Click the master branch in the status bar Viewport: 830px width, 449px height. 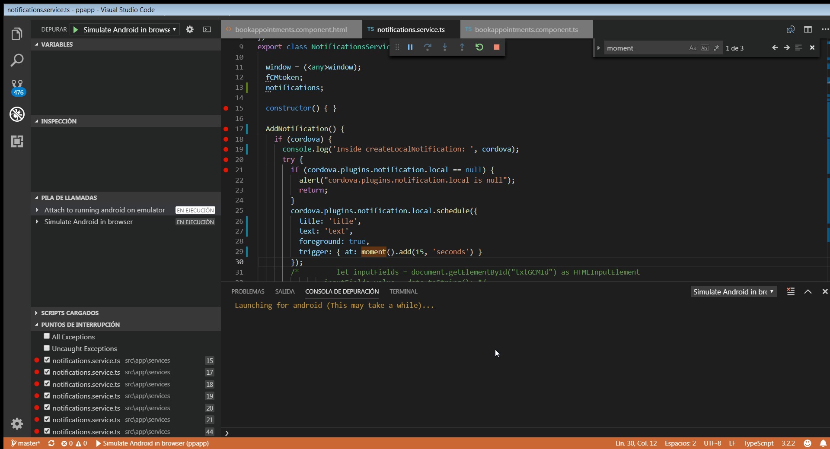pyautogui.click(x=26, y=443)
